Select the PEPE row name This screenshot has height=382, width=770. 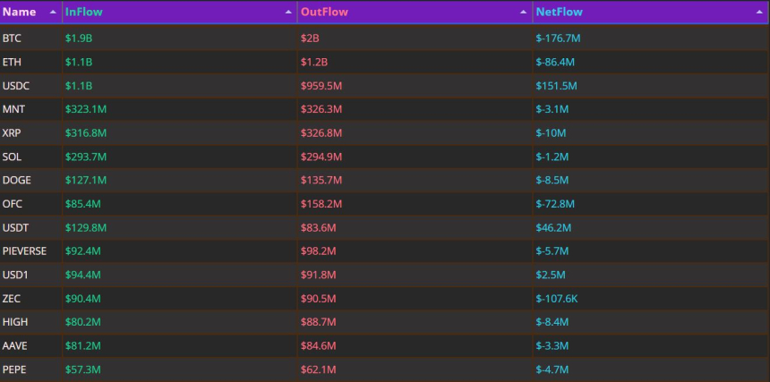(x=13, y=369)
